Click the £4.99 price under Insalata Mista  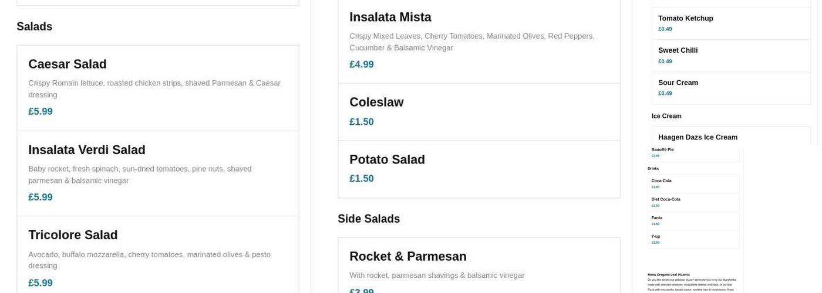362,64
